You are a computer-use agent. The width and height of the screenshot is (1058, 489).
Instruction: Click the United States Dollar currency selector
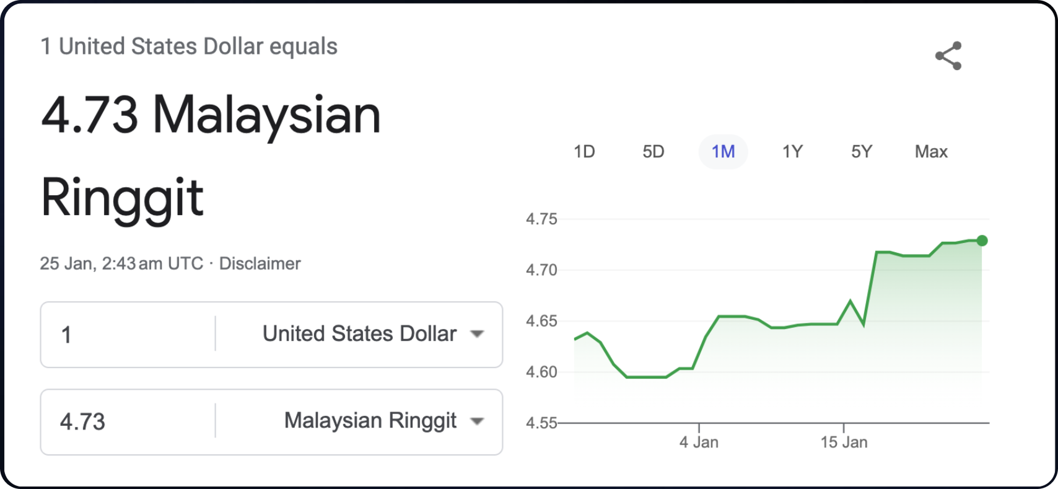359,334
